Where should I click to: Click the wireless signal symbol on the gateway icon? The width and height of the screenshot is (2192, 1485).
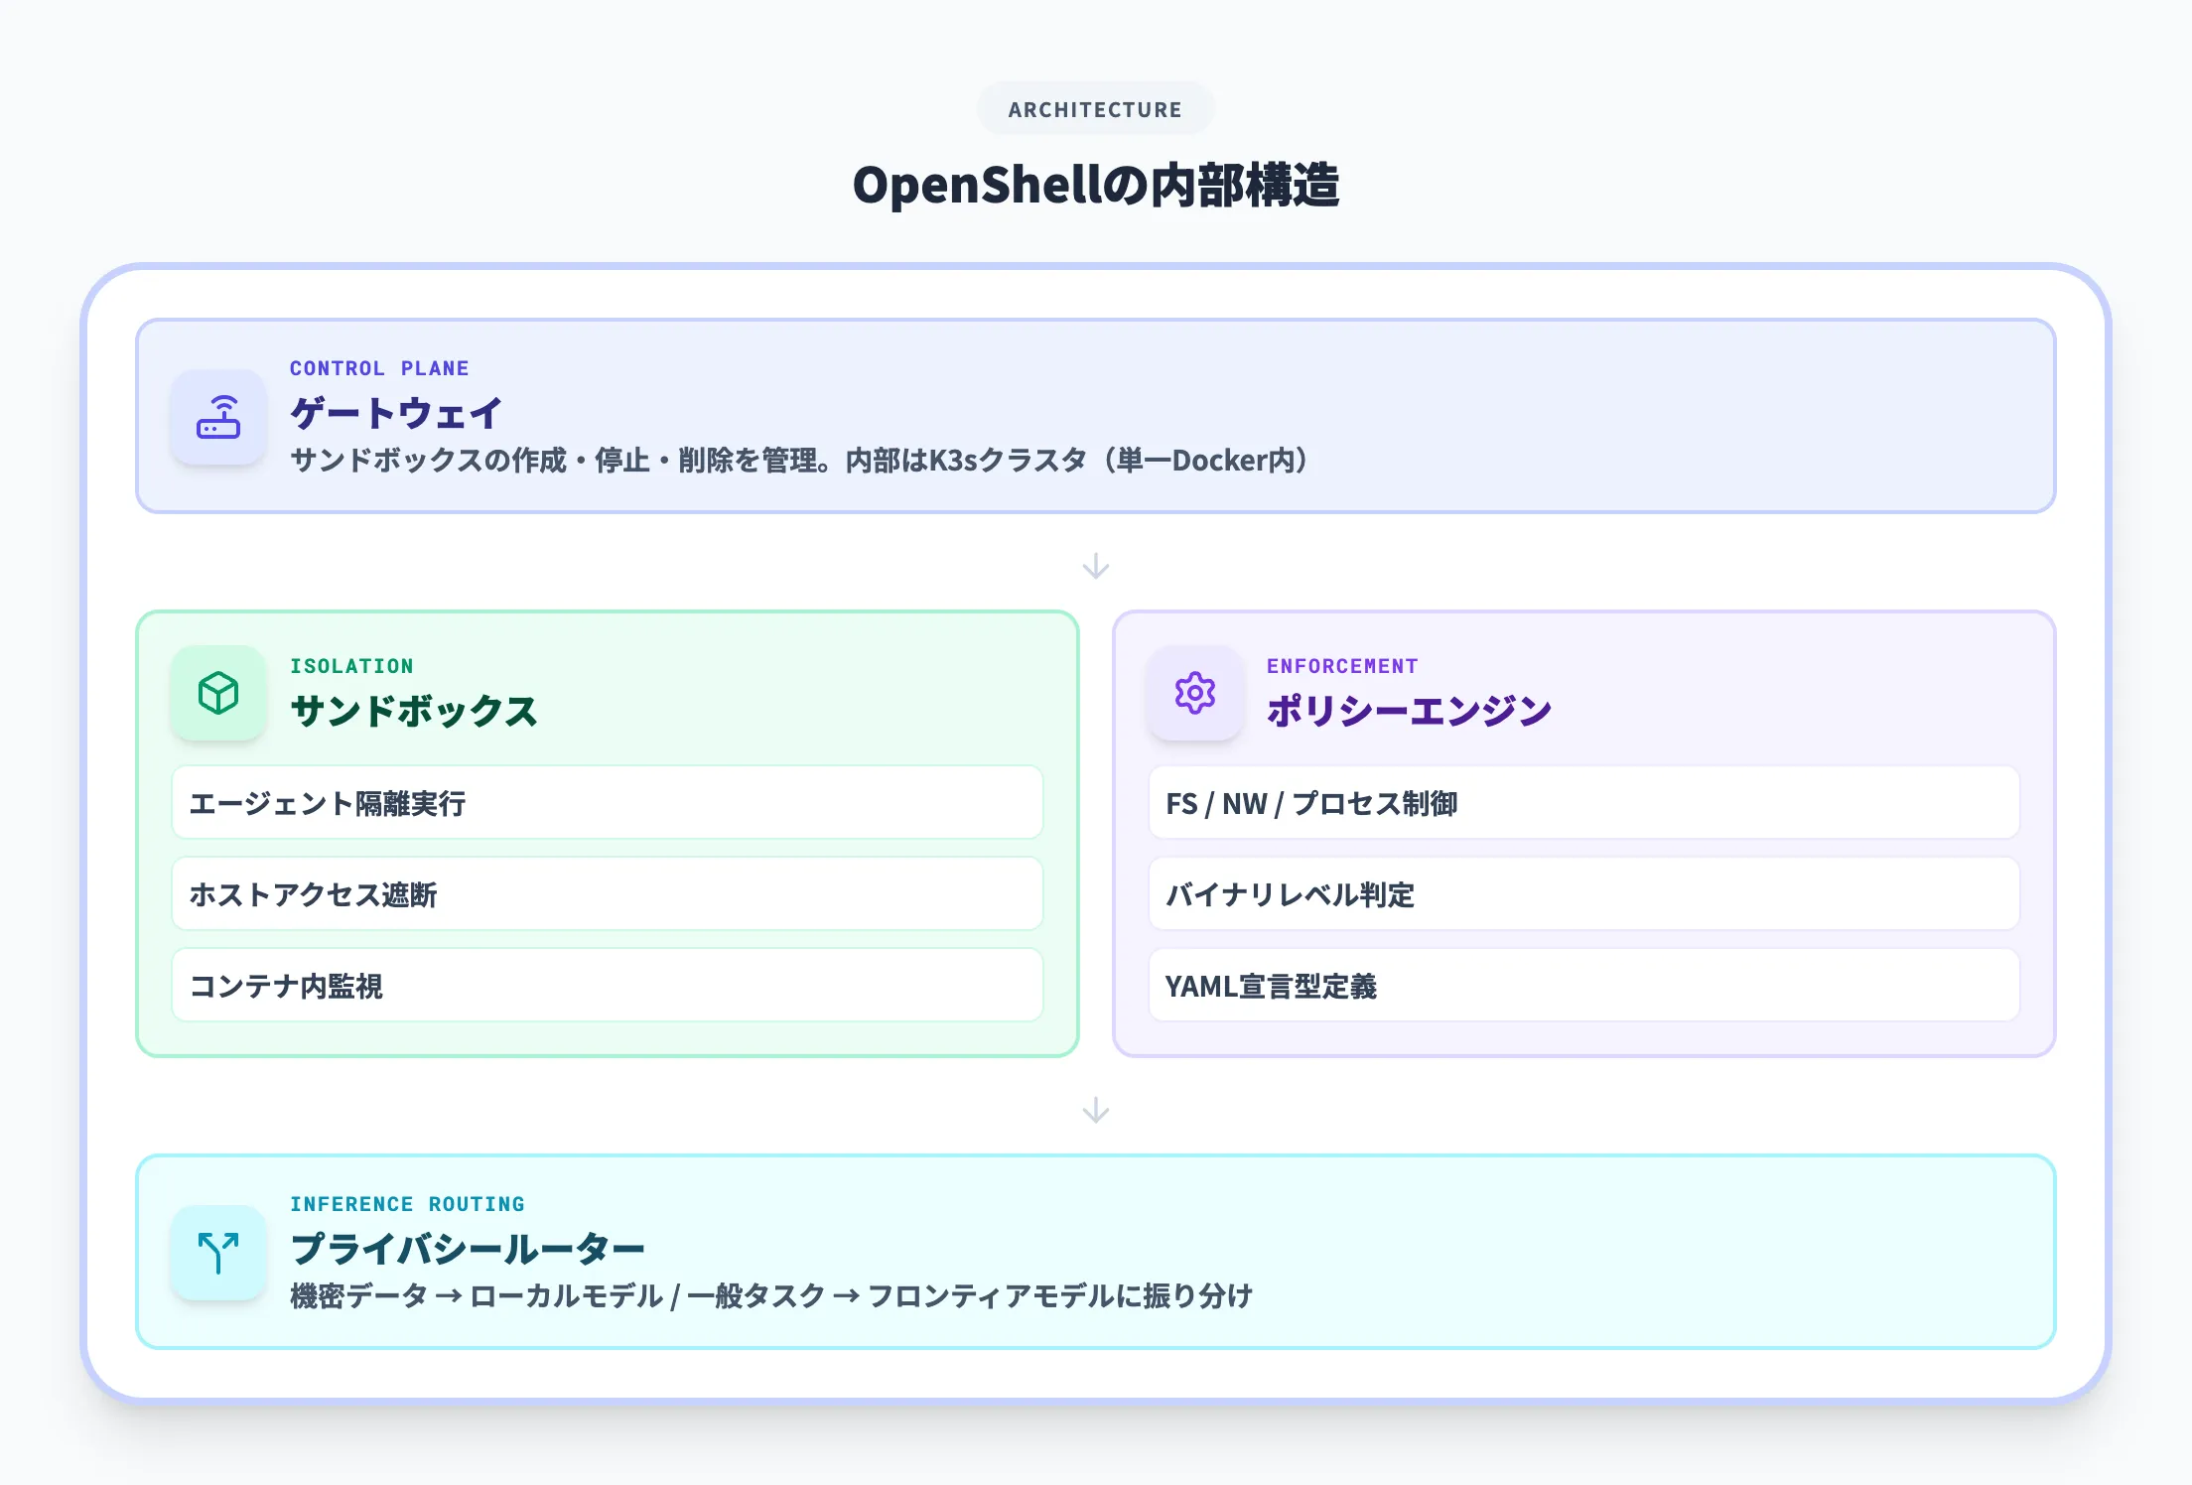226,403
